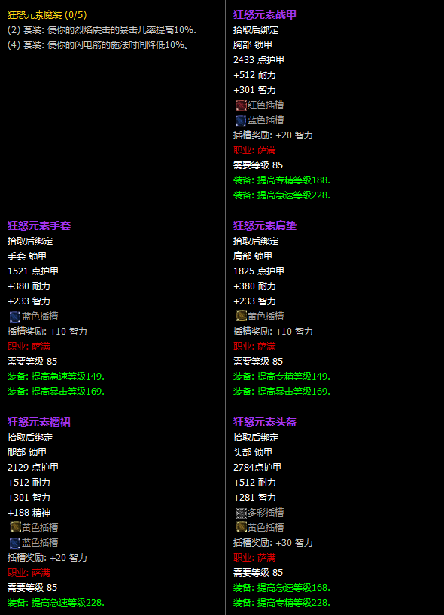Click the 2433 点护甲 armor value

(x=259, y=59)
